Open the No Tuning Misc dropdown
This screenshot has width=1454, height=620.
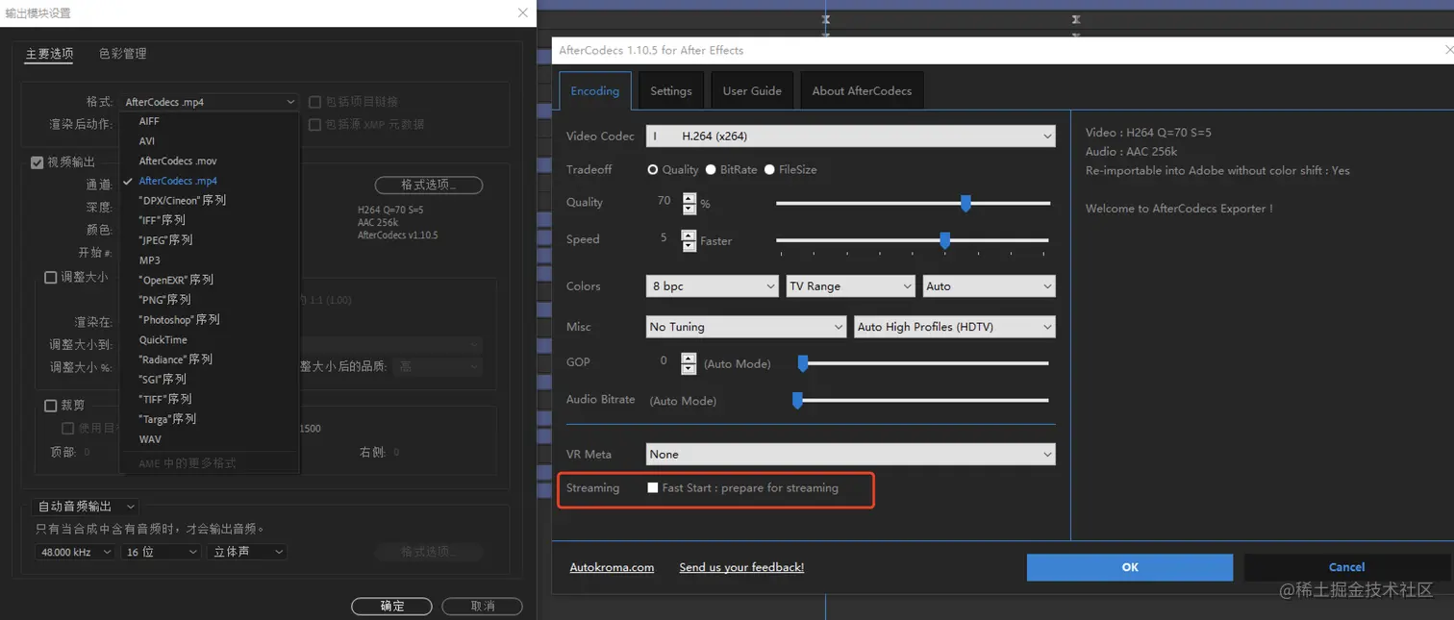pos(746,327)
